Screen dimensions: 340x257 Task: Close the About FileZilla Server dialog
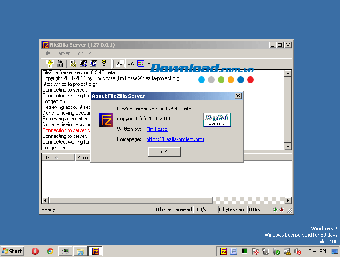click(238, 96)
